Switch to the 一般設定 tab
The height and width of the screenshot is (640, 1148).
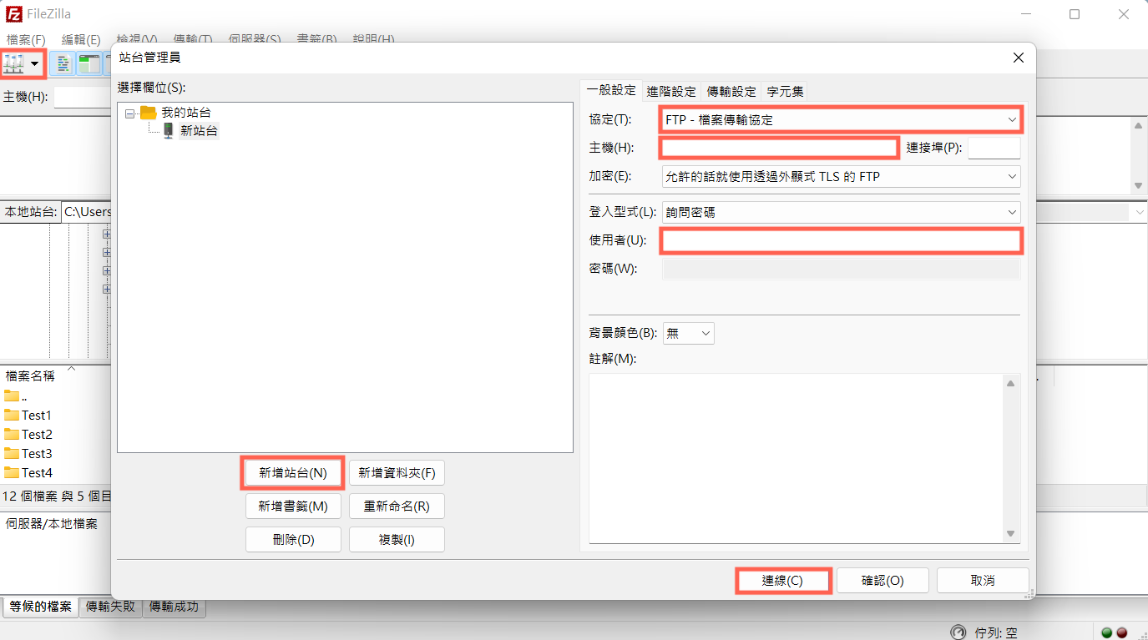[611, 91]
